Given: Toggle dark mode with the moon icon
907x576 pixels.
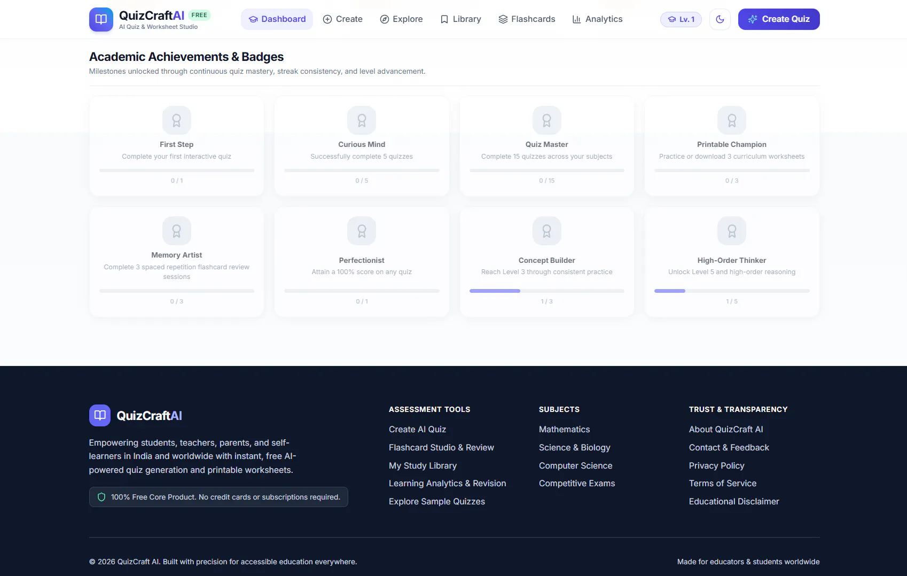Looking at the screenshot, I should pyautogui.click(x=720, y=19).
